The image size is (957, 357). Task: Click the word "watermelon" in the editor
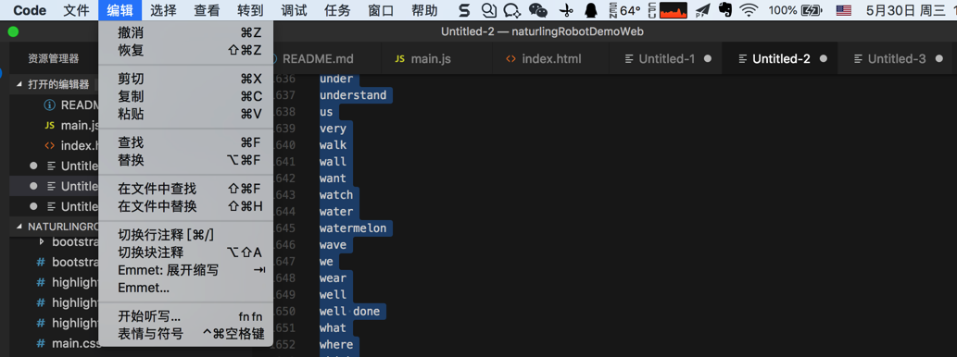click(x=353, y=228)
